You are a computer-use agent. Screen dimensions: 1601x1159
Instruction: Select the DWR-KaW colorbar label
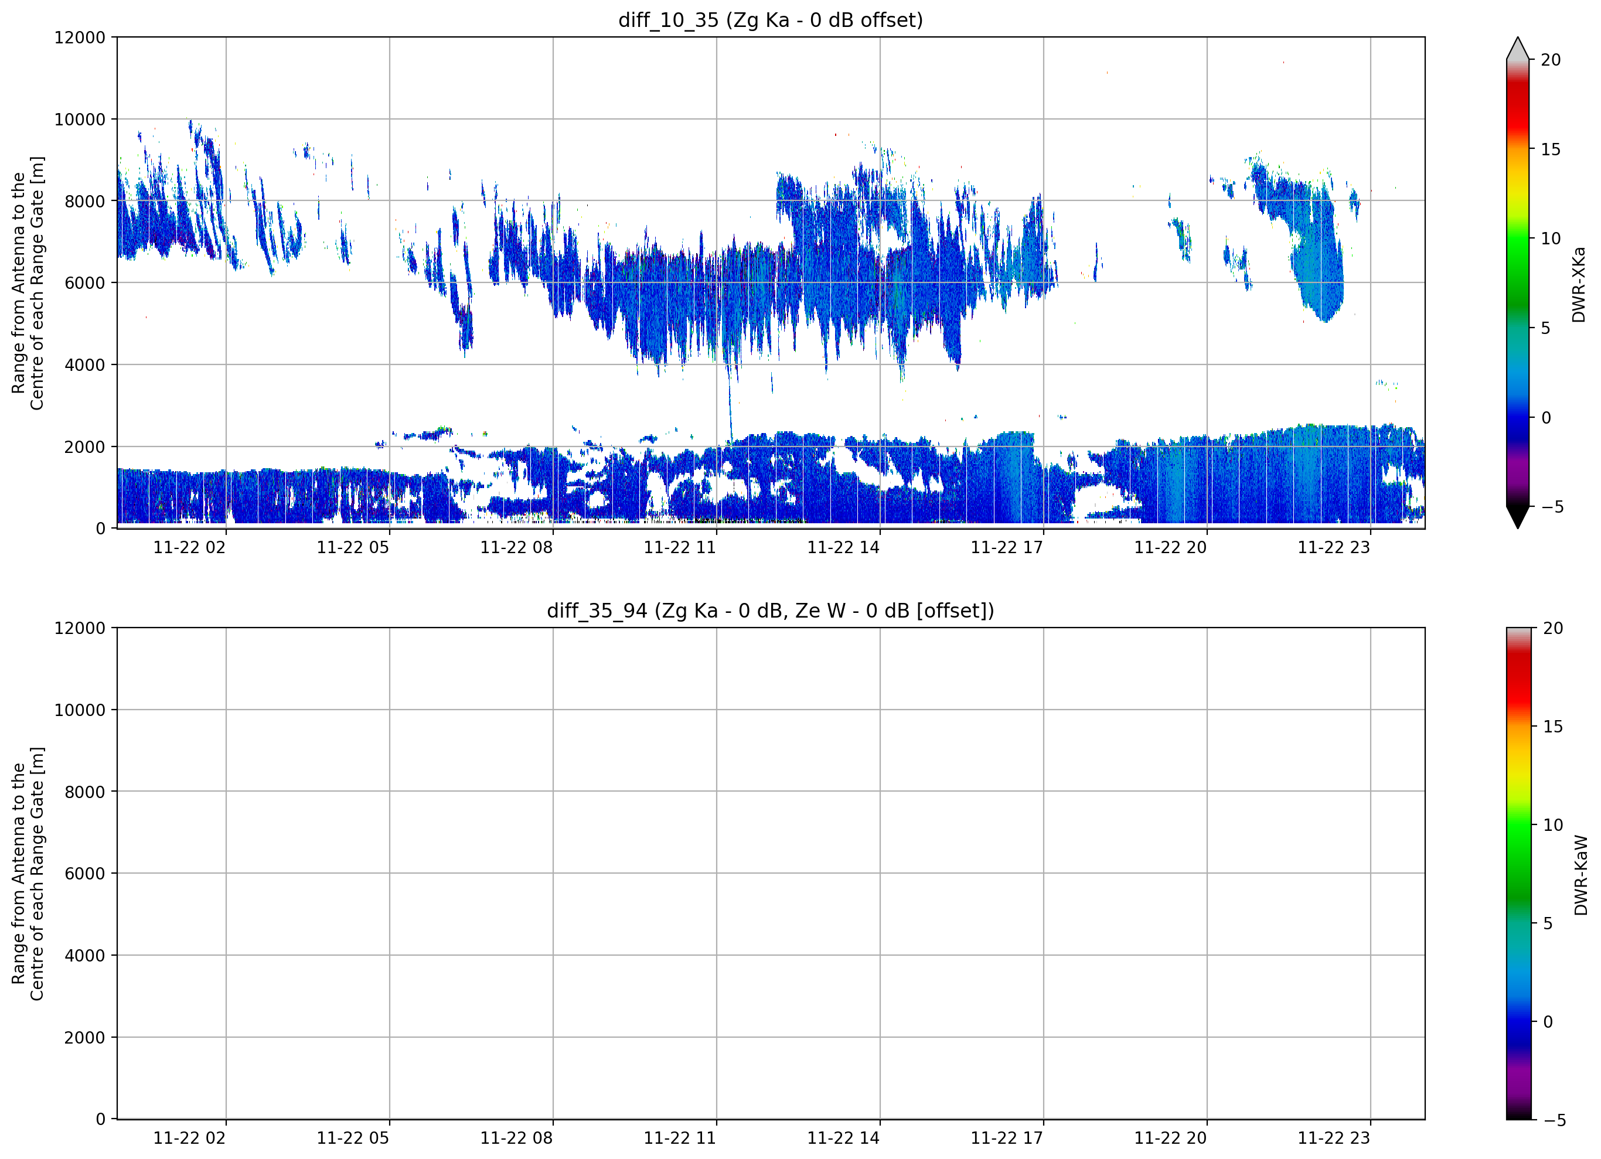click(1581, 875)
